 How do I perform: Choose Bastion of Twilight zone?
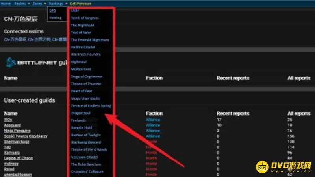[86, 135]
